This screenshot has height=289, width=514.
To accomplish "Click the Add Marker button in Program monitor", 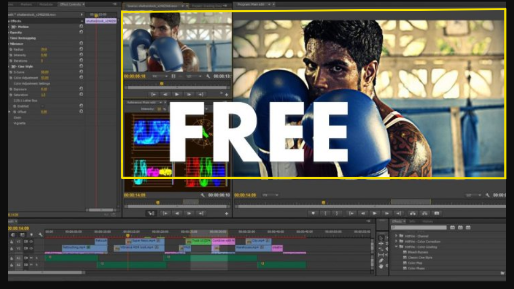I will pos(312,213).
